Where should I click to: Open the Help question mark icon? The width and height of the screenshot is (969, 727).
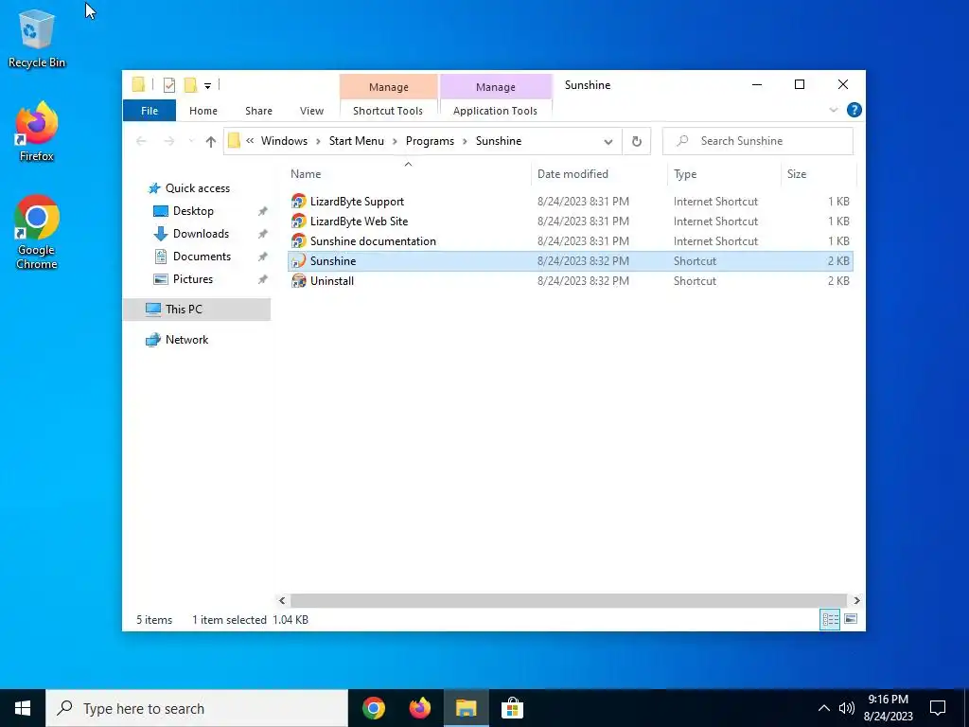point(854,110)
